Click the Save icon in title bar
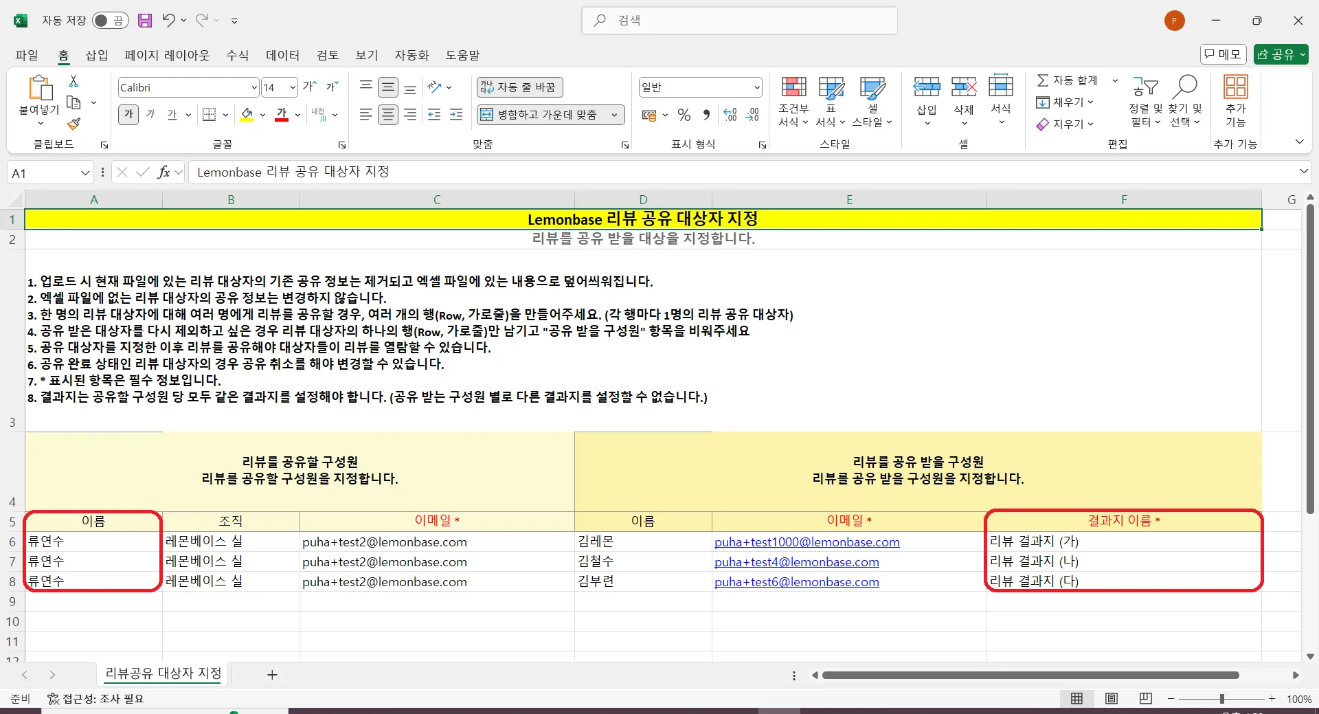Screen dimensions: 1319x714 pyautogui.click(x=145, y=21)
